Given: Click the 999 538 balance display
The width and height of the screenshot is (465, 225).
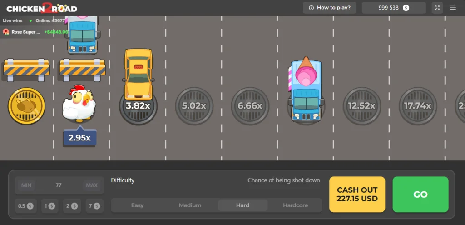Looking at the screenshot, I should 394,8.
